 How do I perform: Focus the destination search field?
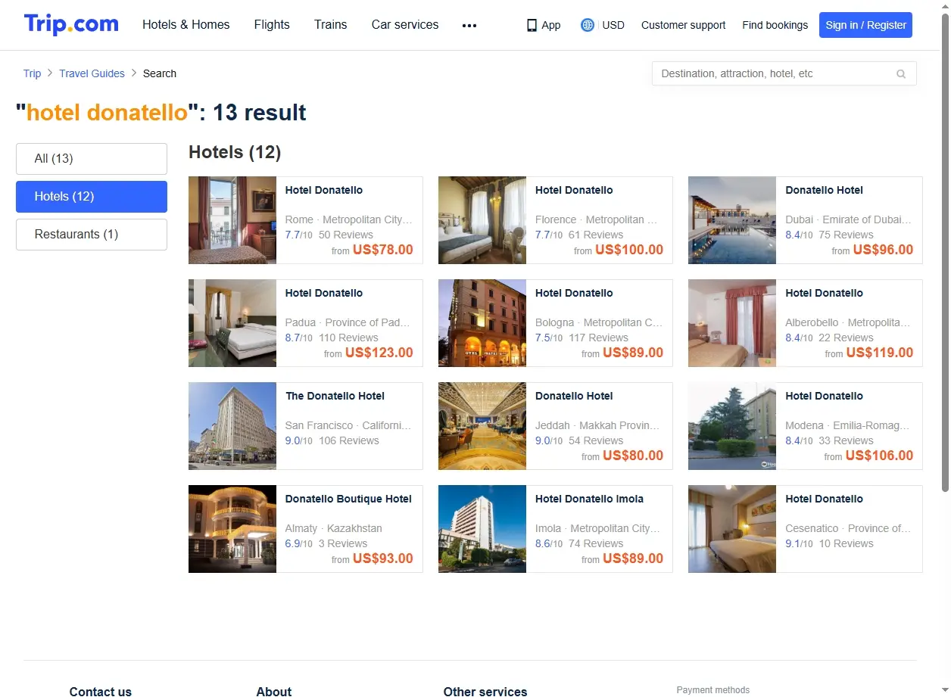coord(784,73)
